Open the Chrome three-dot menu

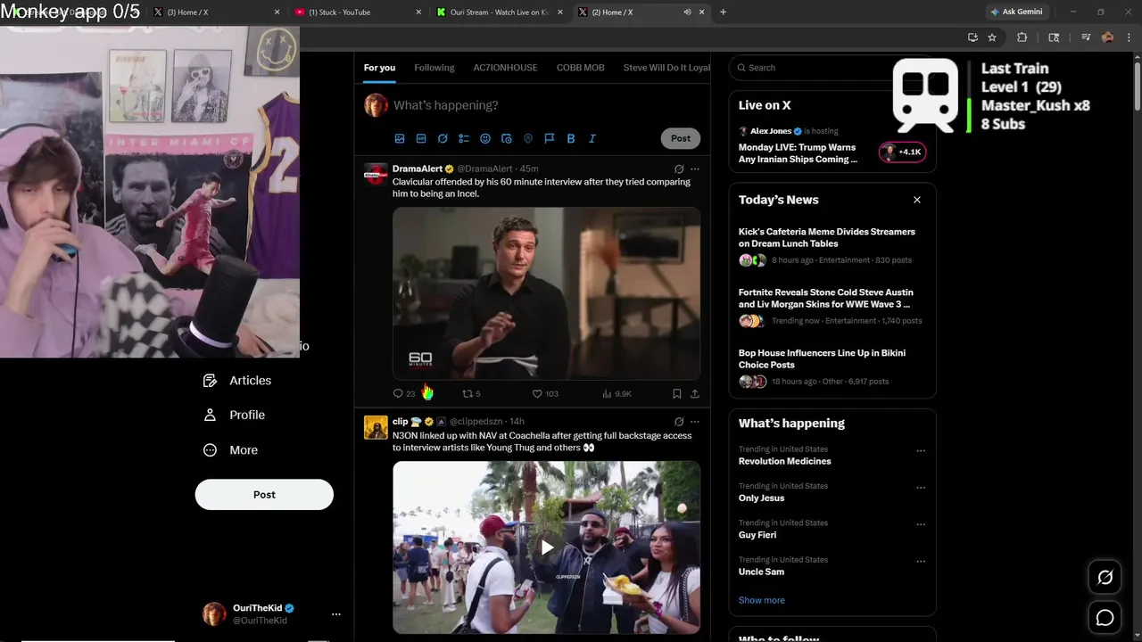1129,37
